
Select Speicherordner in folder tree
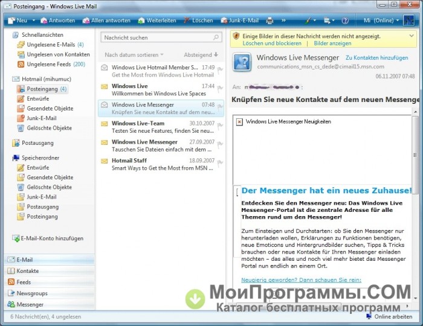(36, 158)
